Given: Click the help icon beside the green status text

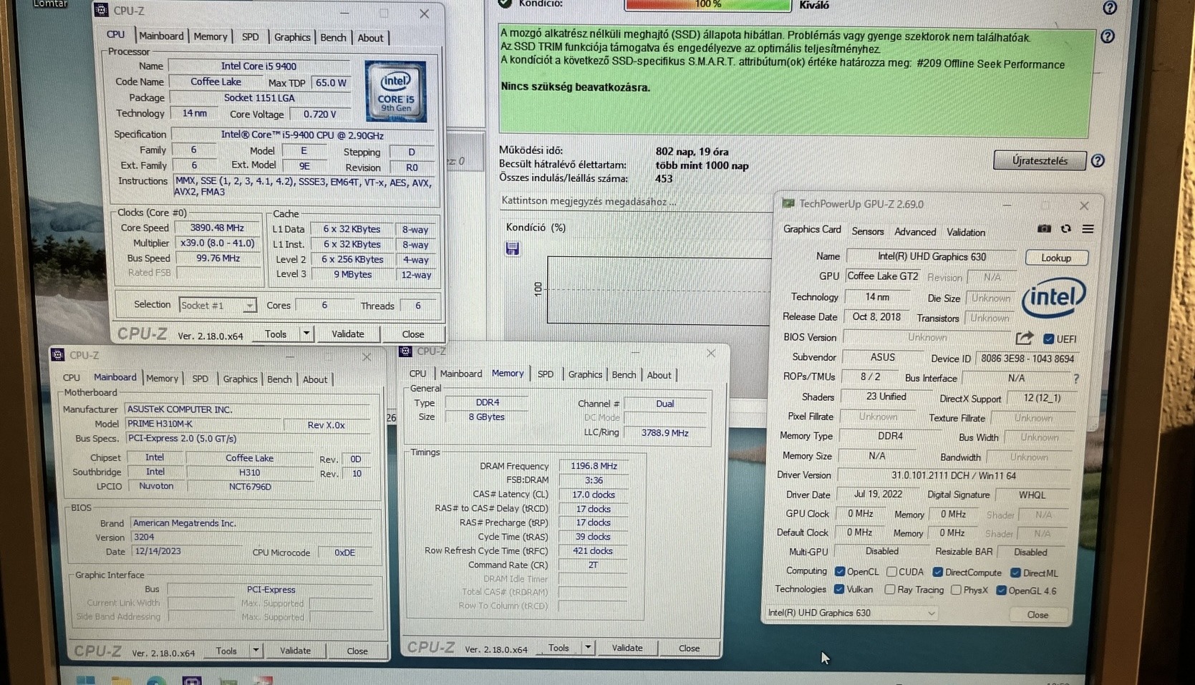Looking at the screenshot, I should click(x=1108, y=37).
